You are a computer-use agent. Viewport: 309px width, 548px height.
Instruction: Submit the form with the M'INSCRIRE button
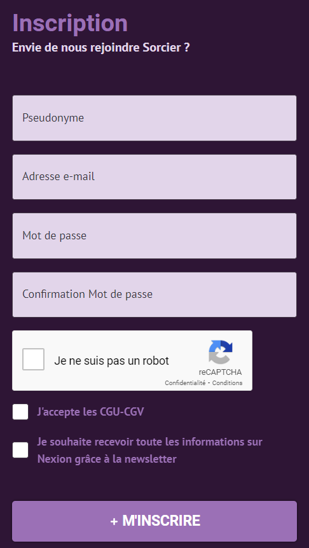154,521
